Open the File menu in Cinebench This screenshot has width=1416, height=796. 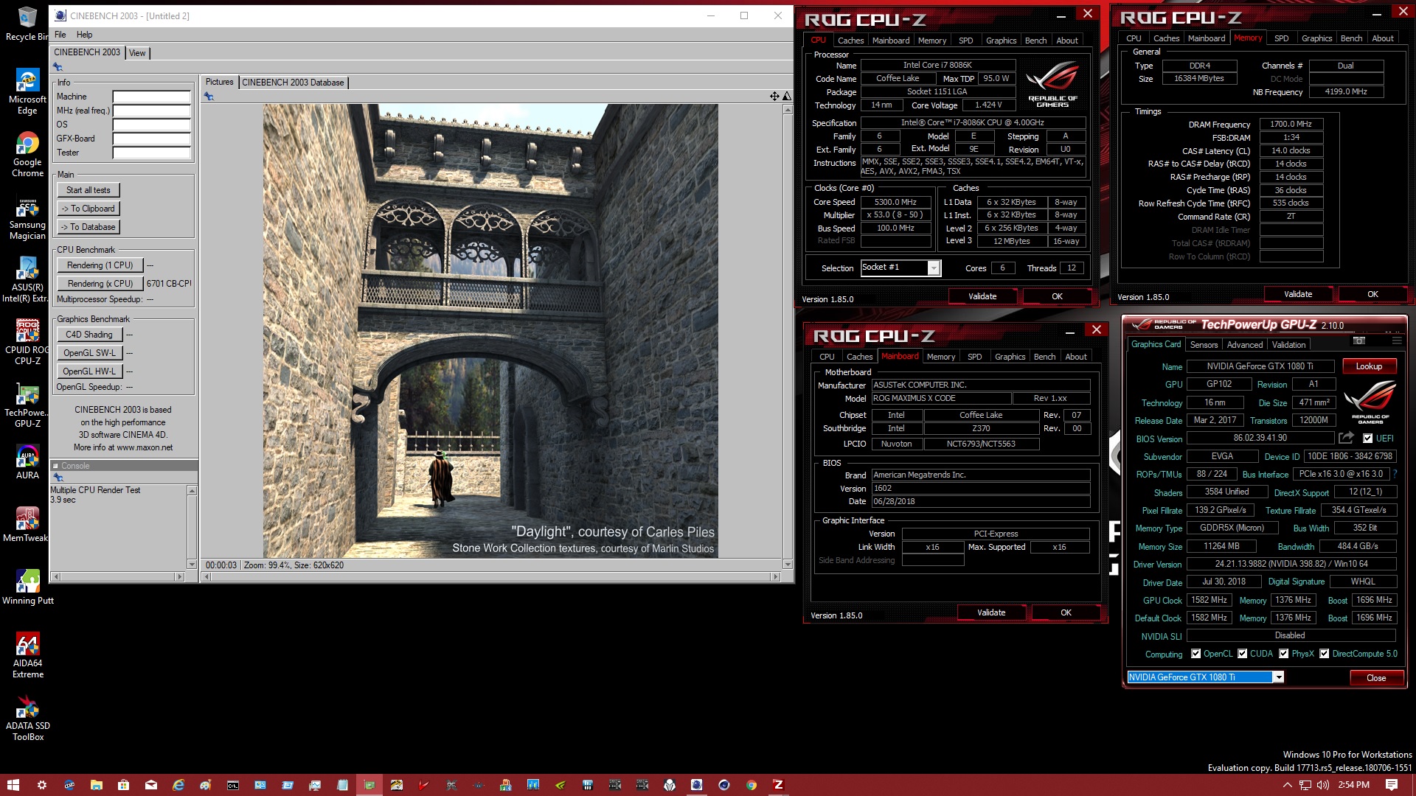[x=60, y=35]
